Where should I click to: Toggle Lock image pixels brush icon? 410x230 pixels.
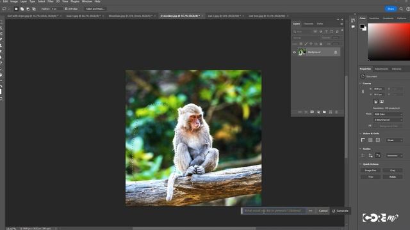tap(306, 44)
